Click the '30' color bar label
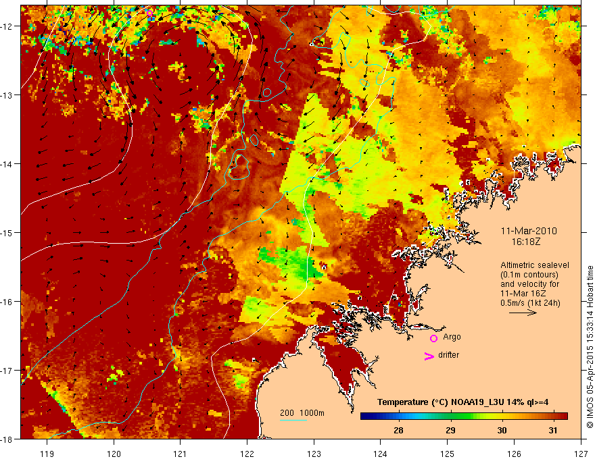This screenshot has height=459, width=595. pyautogui.click(x=502, y=430)
